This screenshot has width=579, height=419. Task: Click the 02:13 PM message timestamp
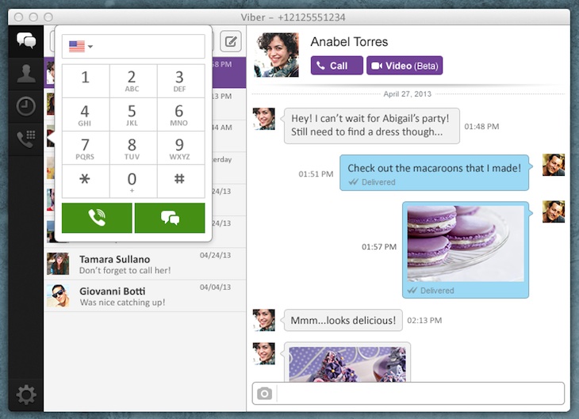tap(424, 320)
